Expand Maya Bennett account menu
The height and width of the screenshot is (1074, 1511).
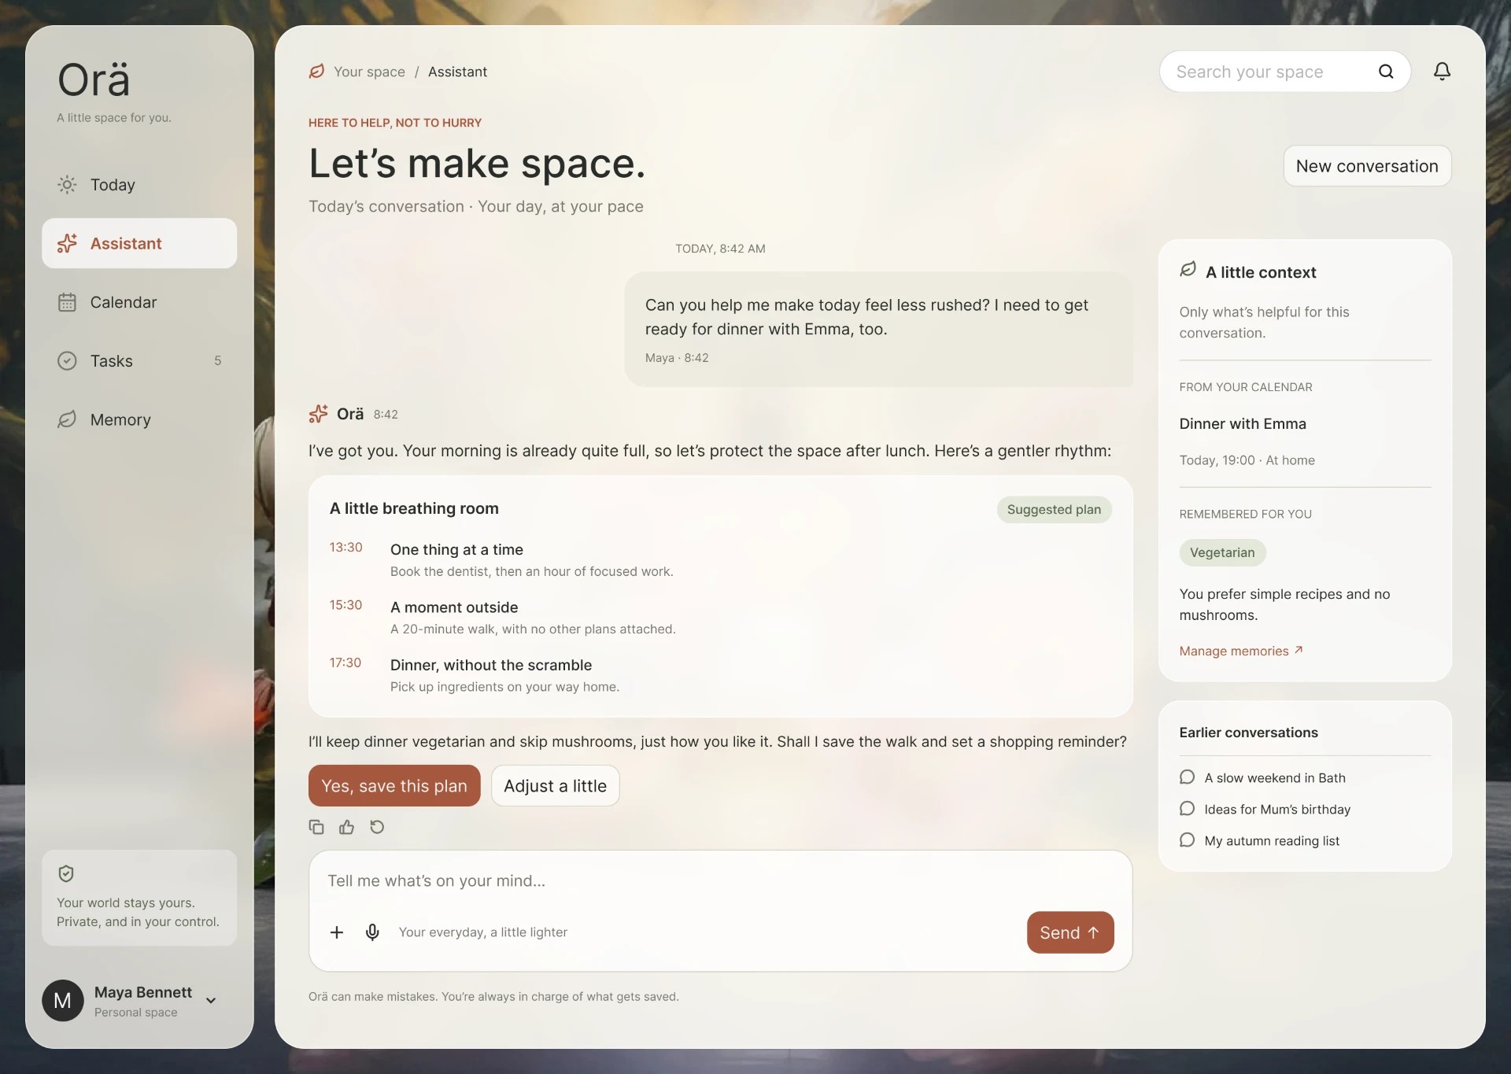click(211, 1001)
